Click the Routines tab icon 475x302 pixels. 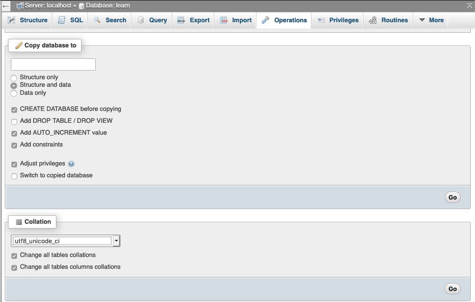tap(373, 20)
